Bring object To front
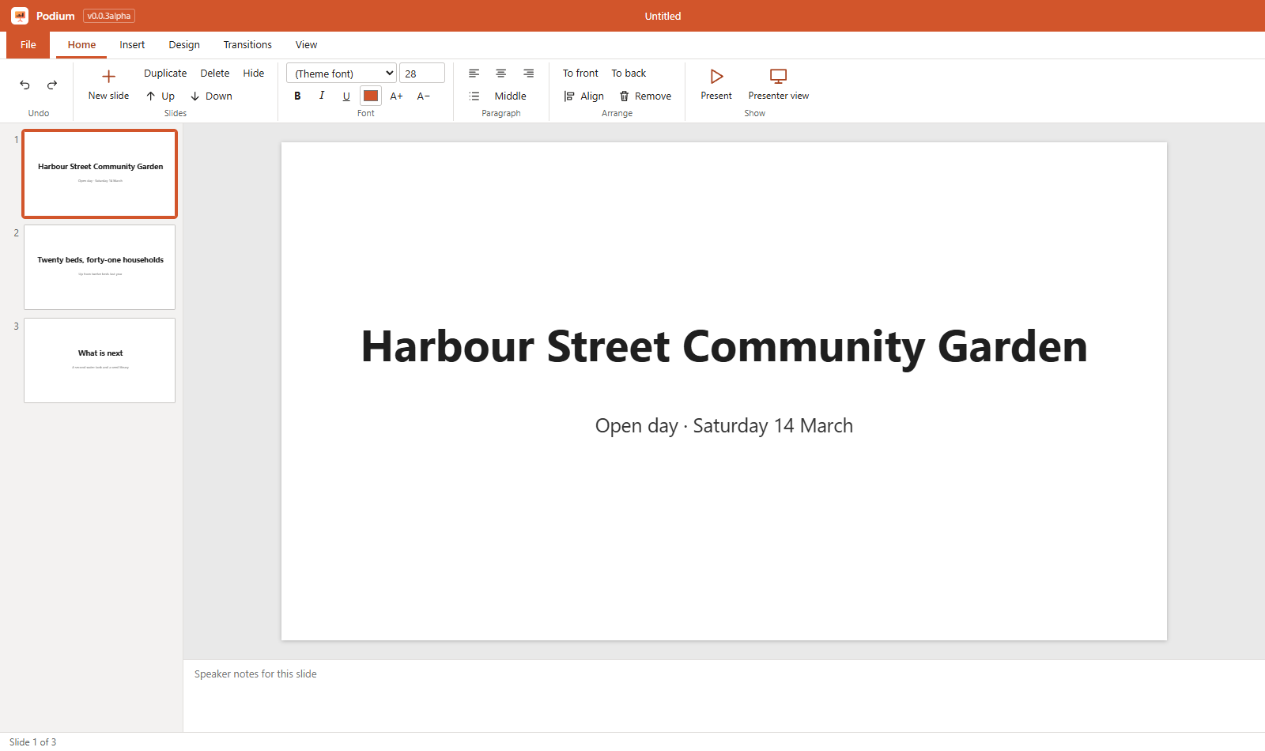Viewport: 1265px width, 751px height. 580,73
